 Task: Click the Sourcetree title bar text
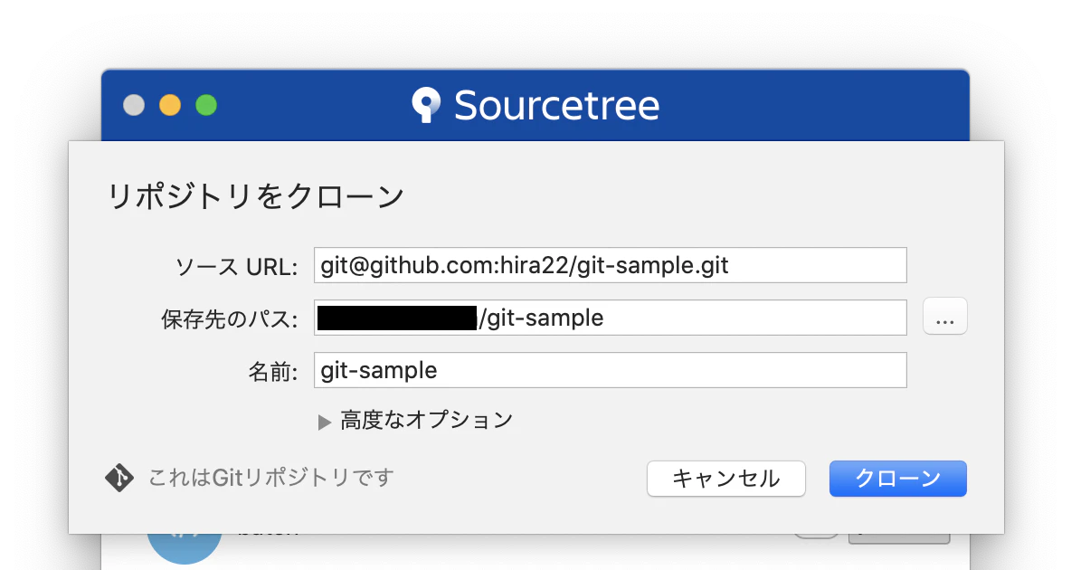(556, 105)
